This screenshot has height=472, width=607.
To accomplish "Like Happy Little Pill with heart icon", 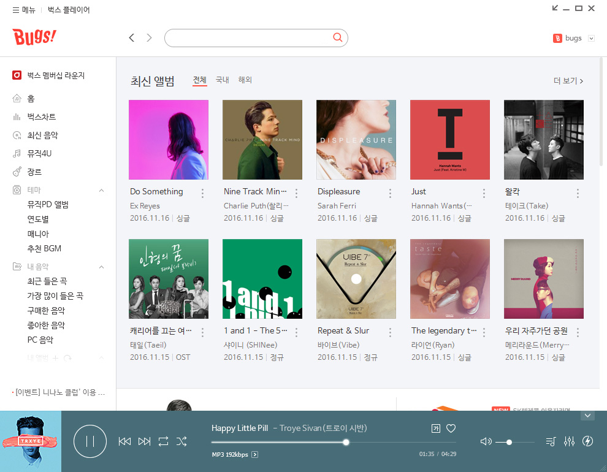I will click(x=451, y=428).
